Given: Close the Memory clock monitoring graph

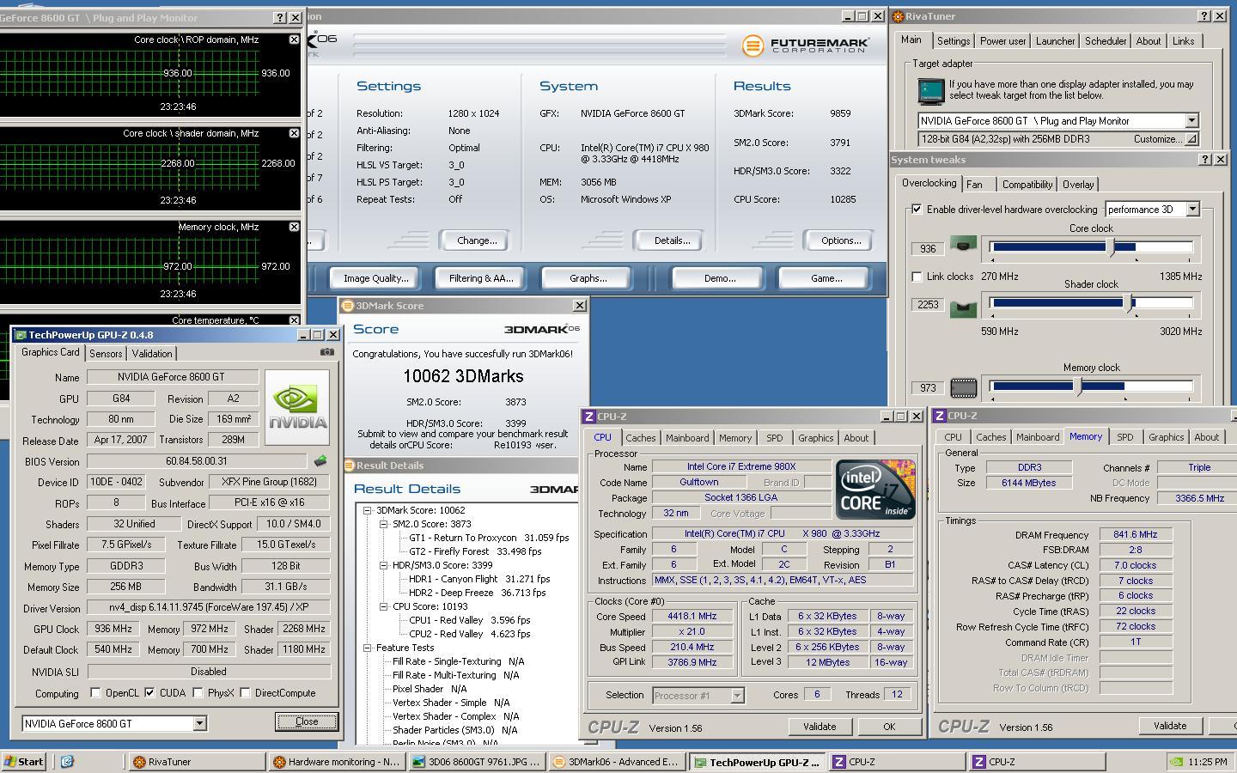Looking at the screenshot, I should click(x=294, y=227).
